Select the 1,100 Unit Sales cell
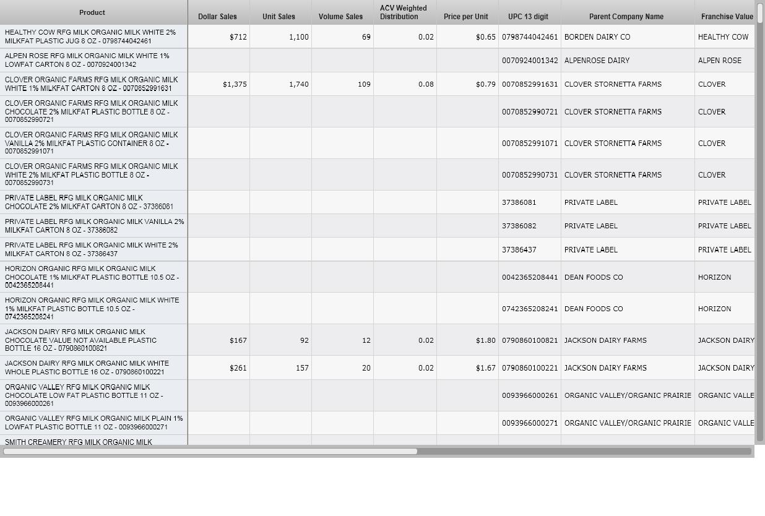Image resolution: width=765 pixels, height=516 pixels. [x=298, y=37]
